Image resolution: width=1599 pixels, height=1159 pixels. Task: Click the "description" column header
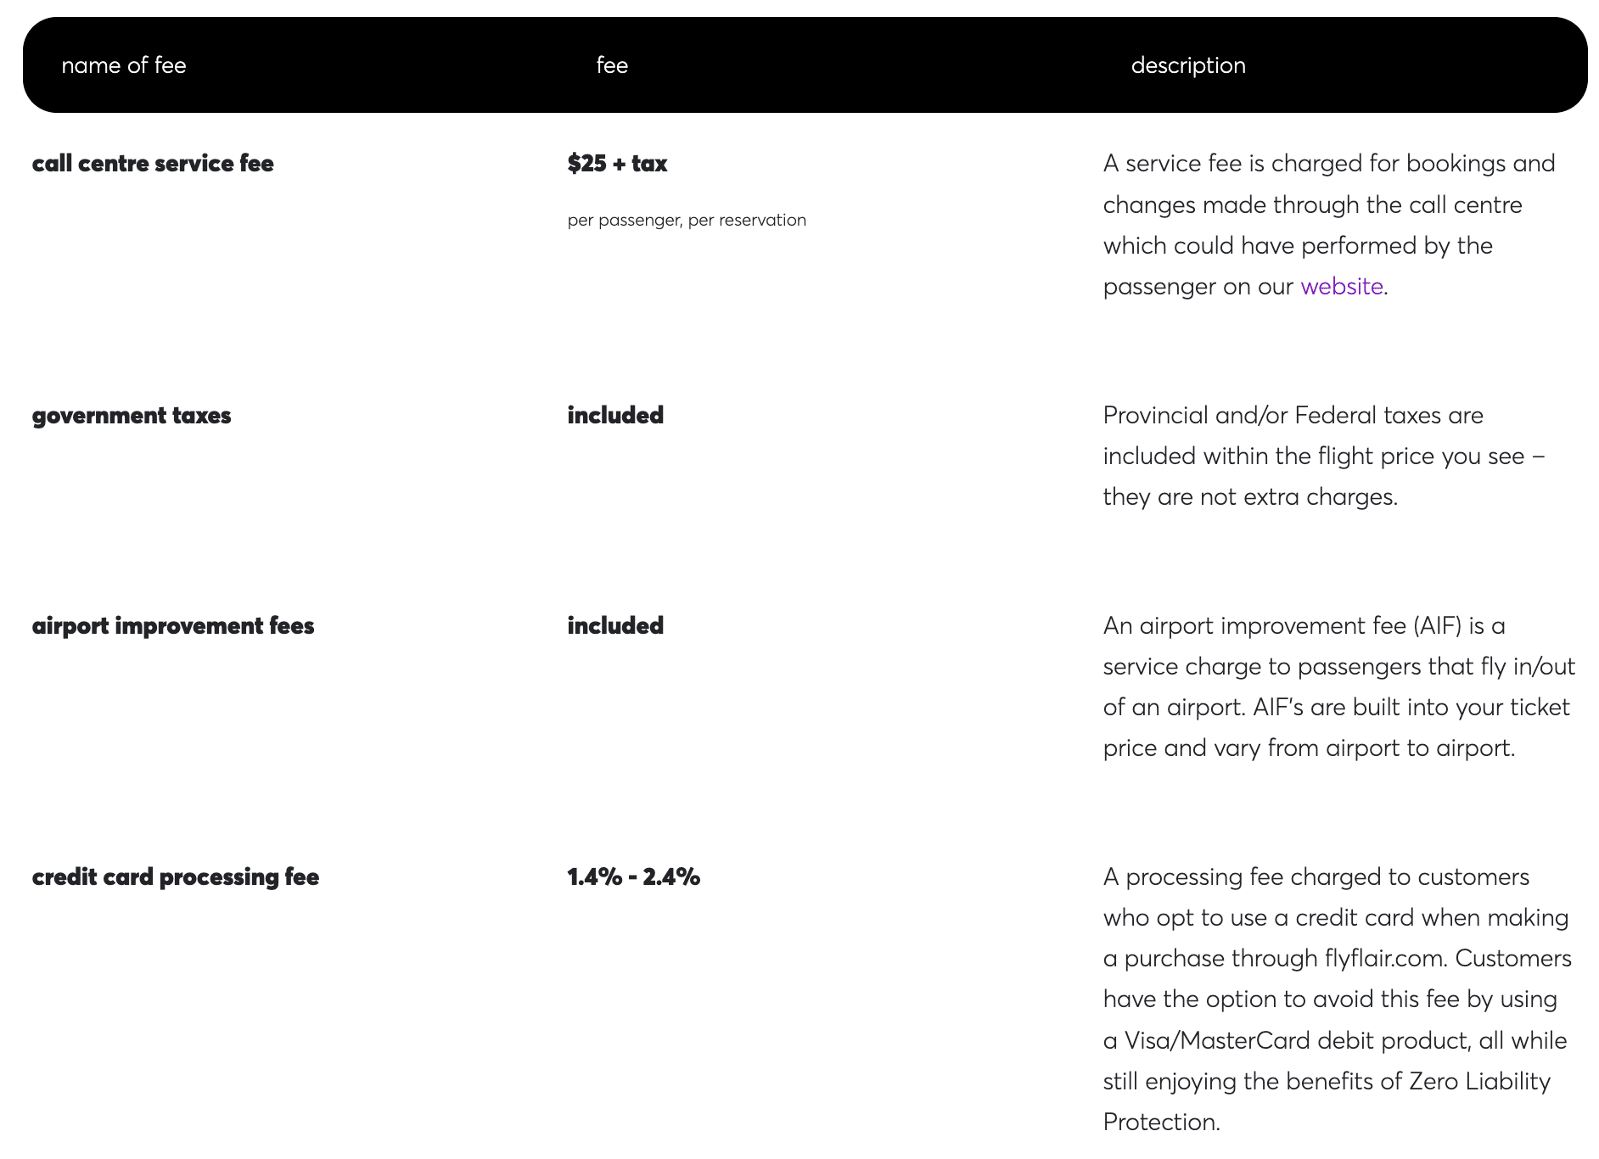click(x=1187, y=65)
